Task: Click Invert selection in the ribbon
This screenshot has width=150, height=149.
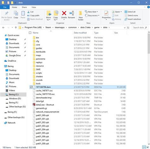Action: pos(133,19)
